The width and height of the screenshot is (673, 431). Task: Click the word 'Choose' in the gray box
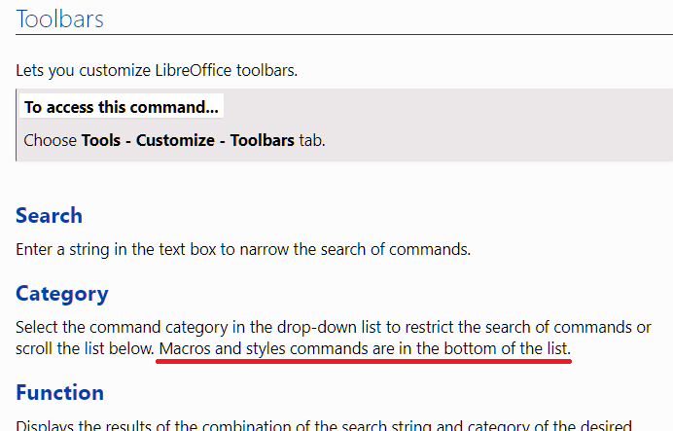51,140
